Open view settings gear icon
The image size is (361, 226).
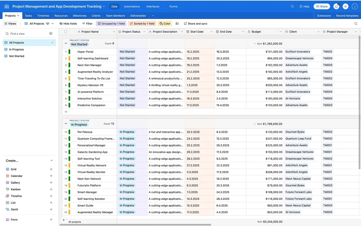(x=51, y=34)
